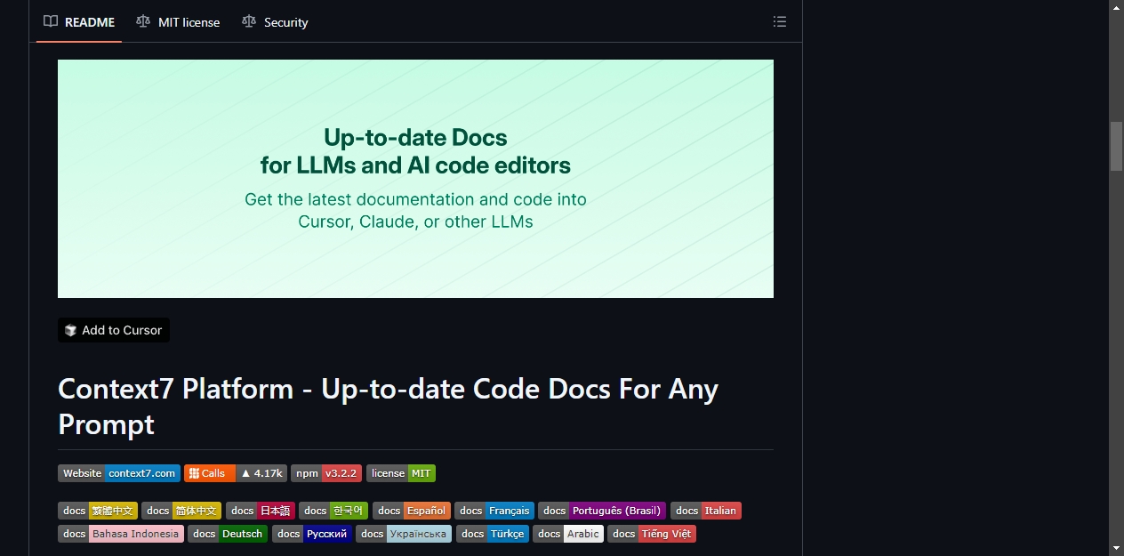The height and width of the screenshot is (556, 1124).
Task: Open the Bahasa Indonesia docs badge
Action: [121, 534]
